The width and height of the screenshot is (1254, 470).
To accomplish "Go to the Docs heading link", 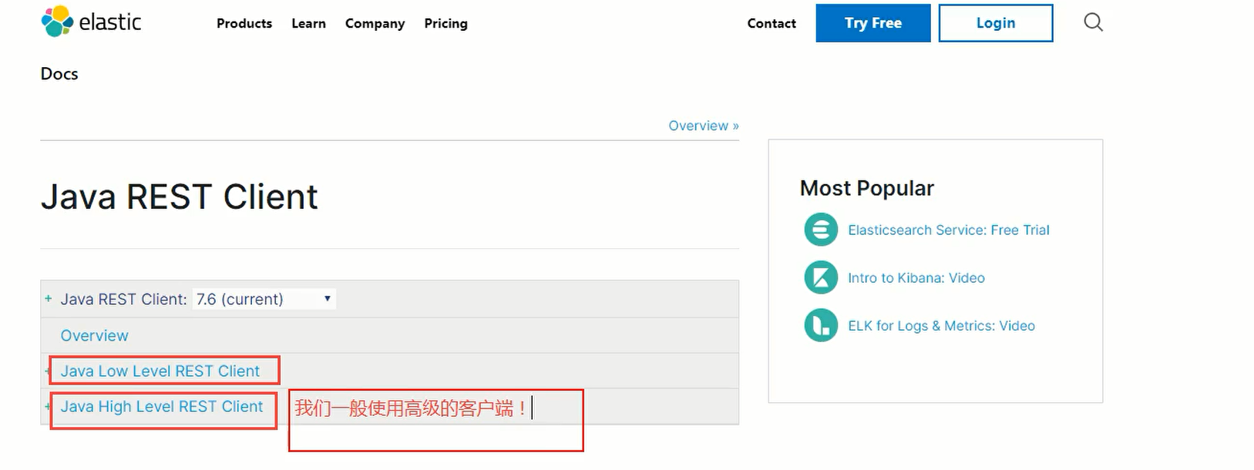I will (x=59, y=74).
